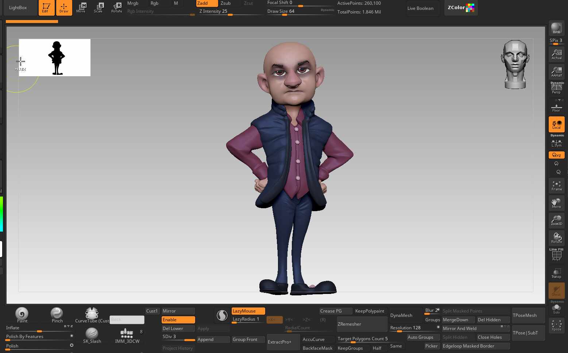This screenshot has width=568, height=353.
Task: Toggle KeepPolypaint option
Action: [370, 311]
